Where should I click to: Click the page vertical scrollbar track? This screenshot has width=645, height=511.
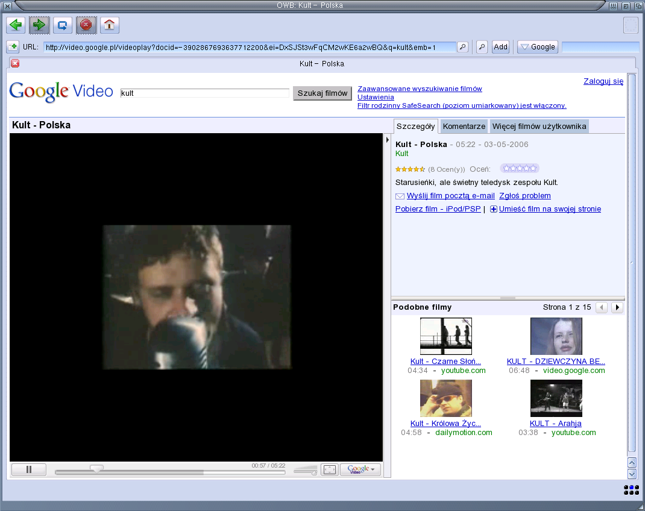point(632,263)
